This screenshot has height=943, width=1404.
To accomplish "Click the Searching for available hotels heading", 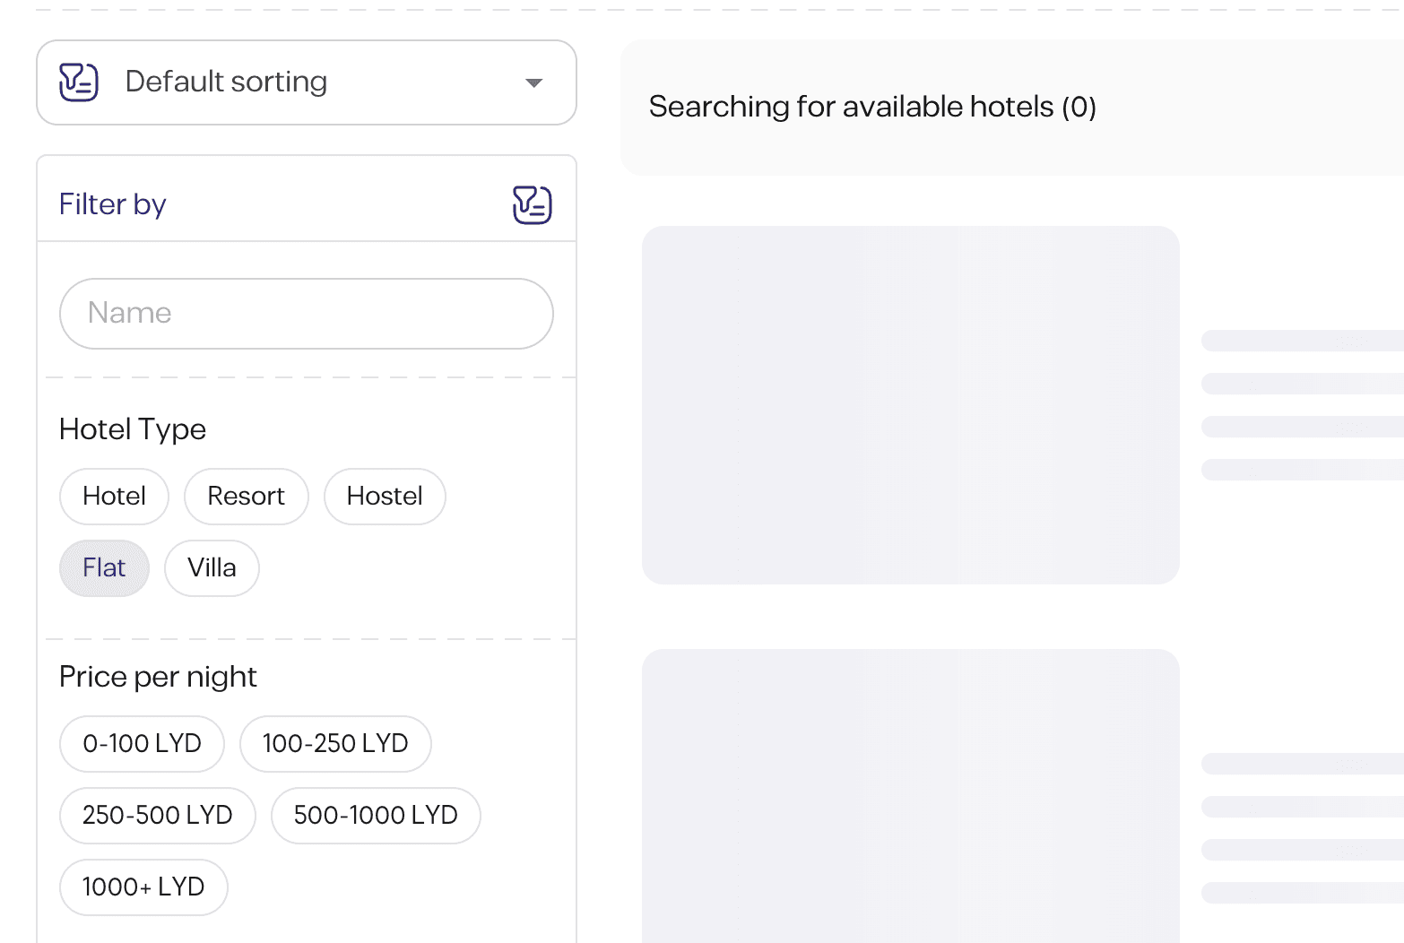I will (x=872, y=107).
